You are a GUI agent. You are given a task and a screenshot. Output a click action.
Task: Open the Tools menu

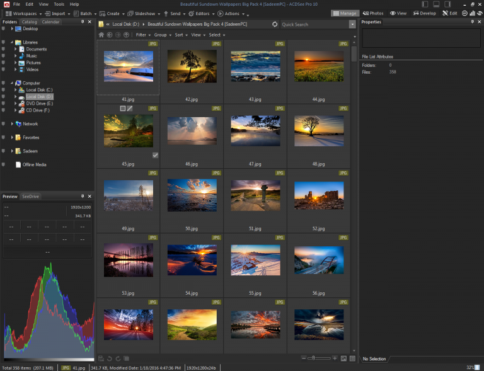point(59,4)
